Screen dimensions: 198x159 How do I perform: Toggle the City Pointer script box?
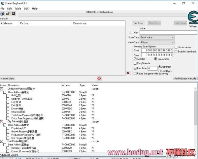pos(2,122)
